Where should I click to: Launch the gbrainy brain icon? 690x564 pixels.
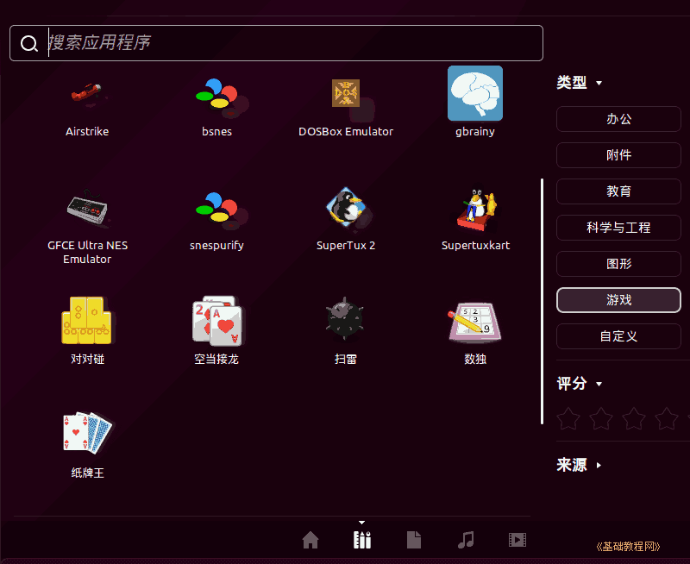click(475, 93)
